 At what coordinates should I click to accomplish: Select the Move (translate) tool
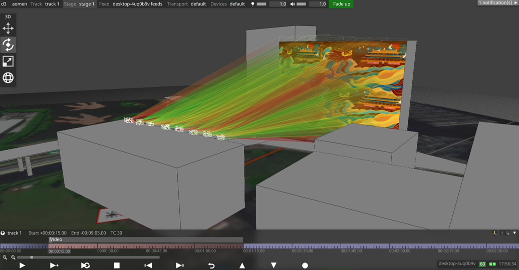(8, 28)
